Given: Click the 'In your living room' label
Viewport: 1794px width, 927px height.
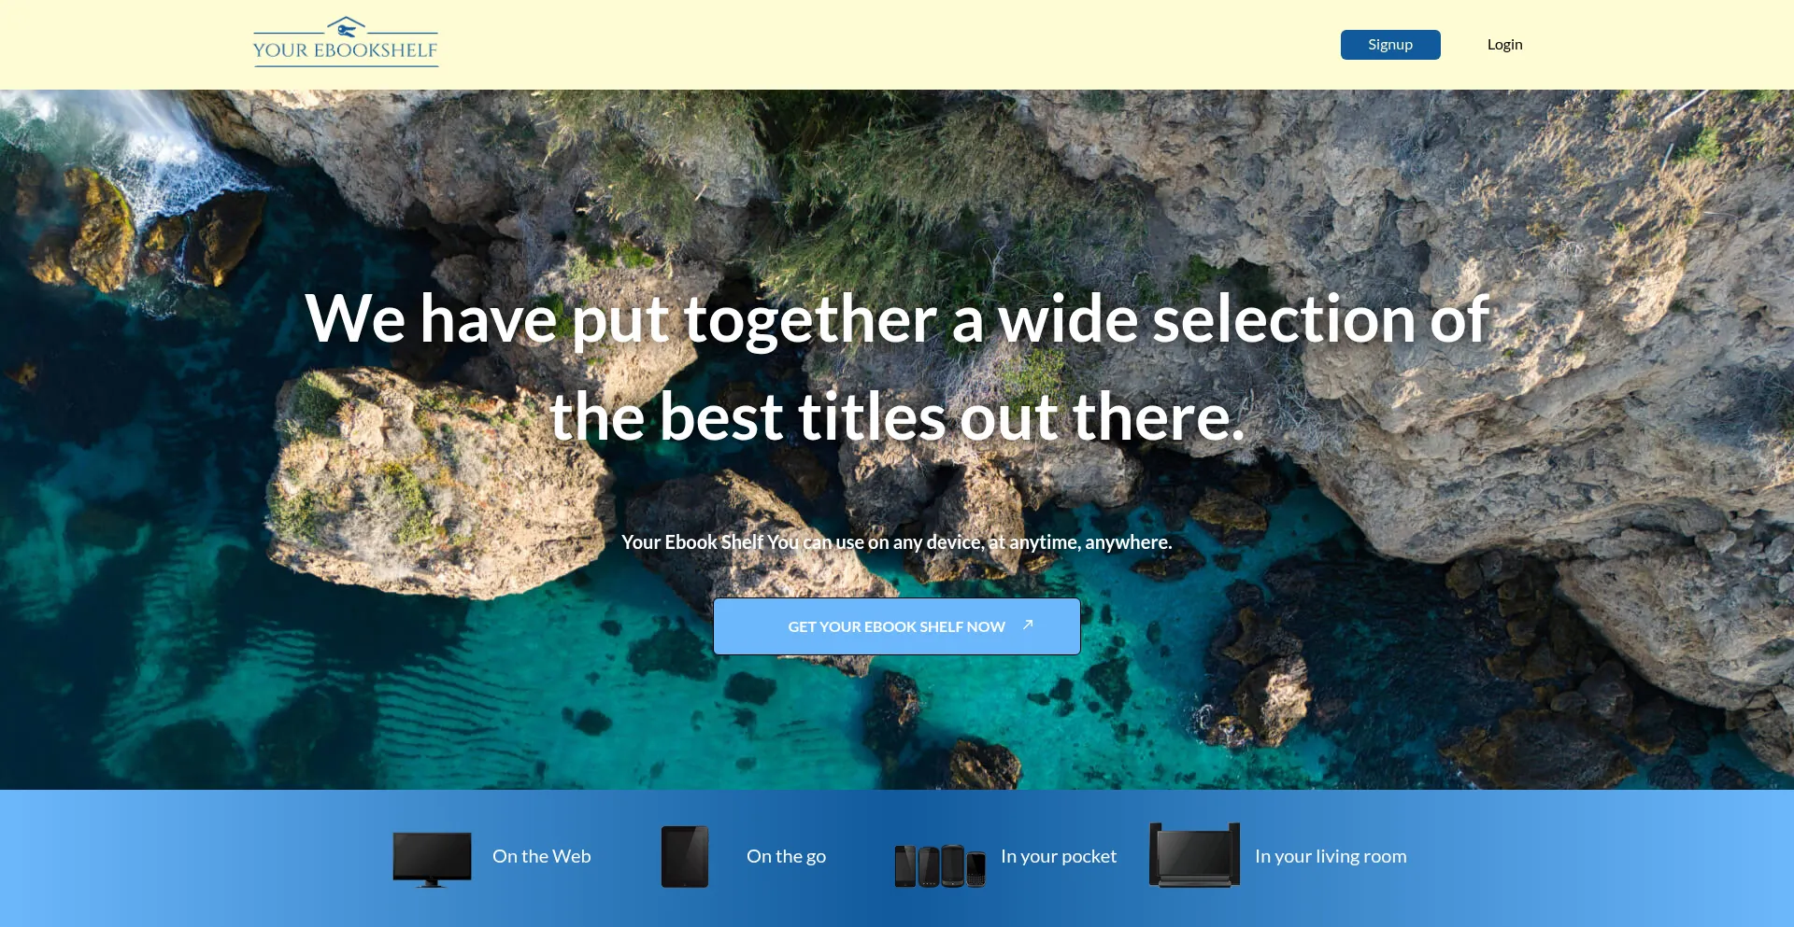Looking at the screenshot, I should pos(1330,856).
